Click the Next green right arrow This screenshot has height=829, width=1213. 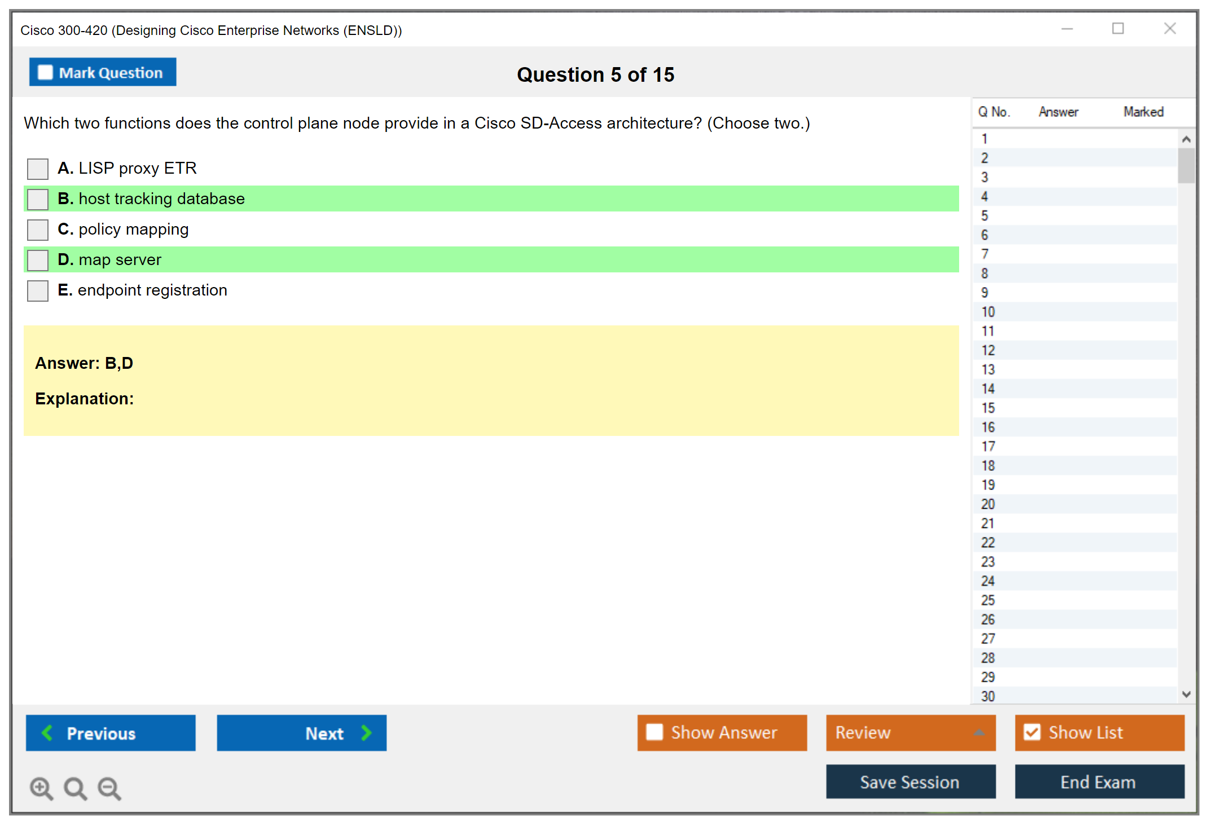point(366,733)
